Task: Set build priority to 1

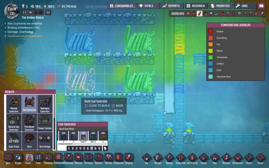Action: click(x=69, y=148)
